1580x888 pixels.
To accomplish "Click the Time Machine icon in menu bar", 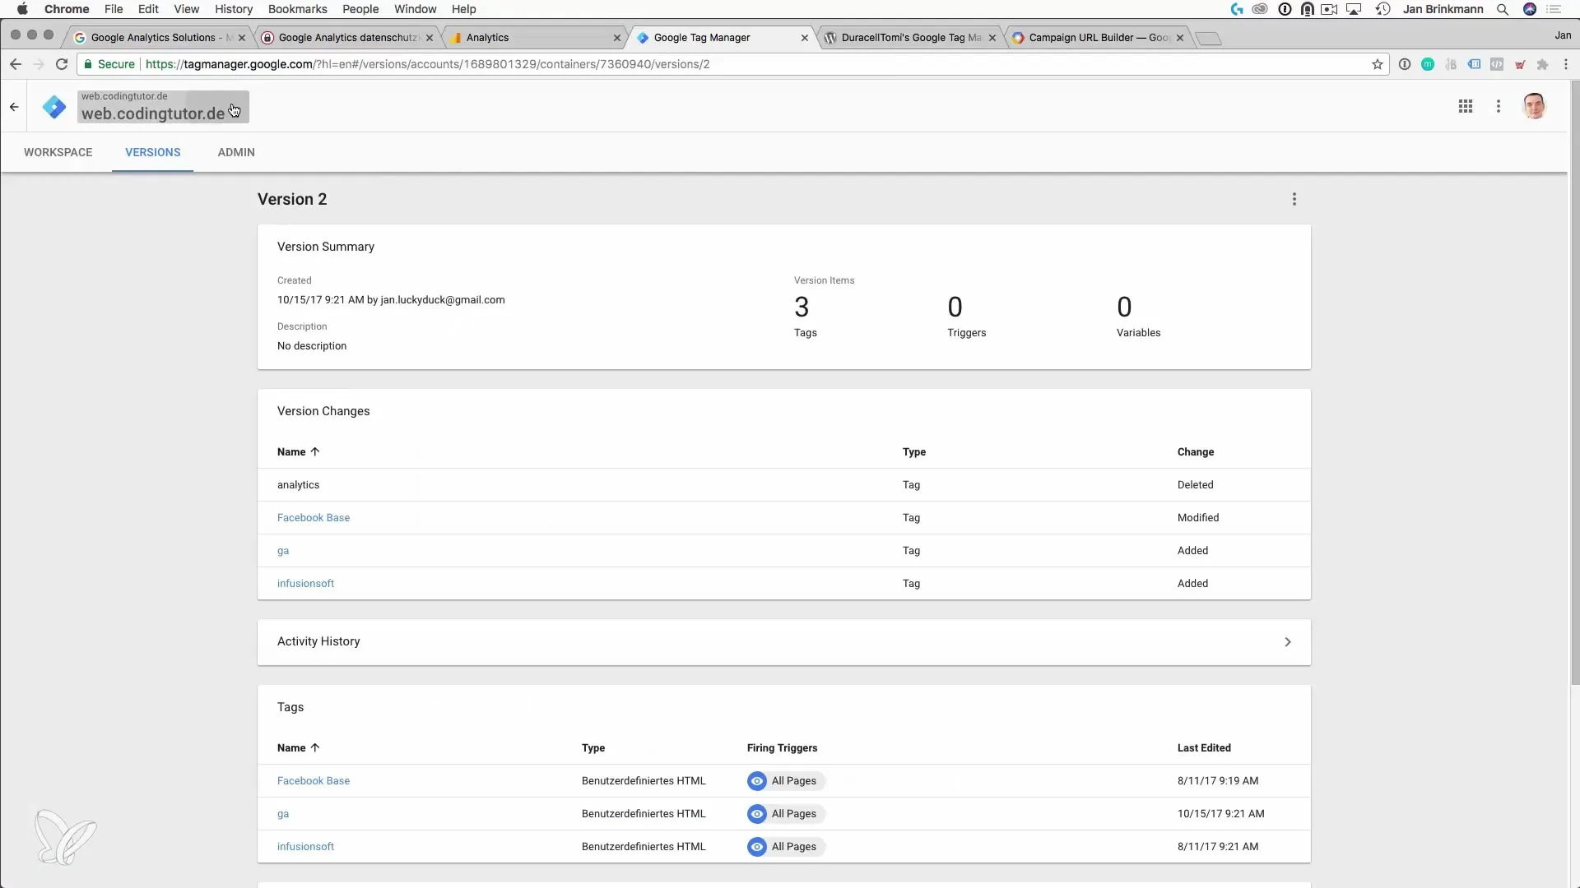I will [x=1383, y=9].
